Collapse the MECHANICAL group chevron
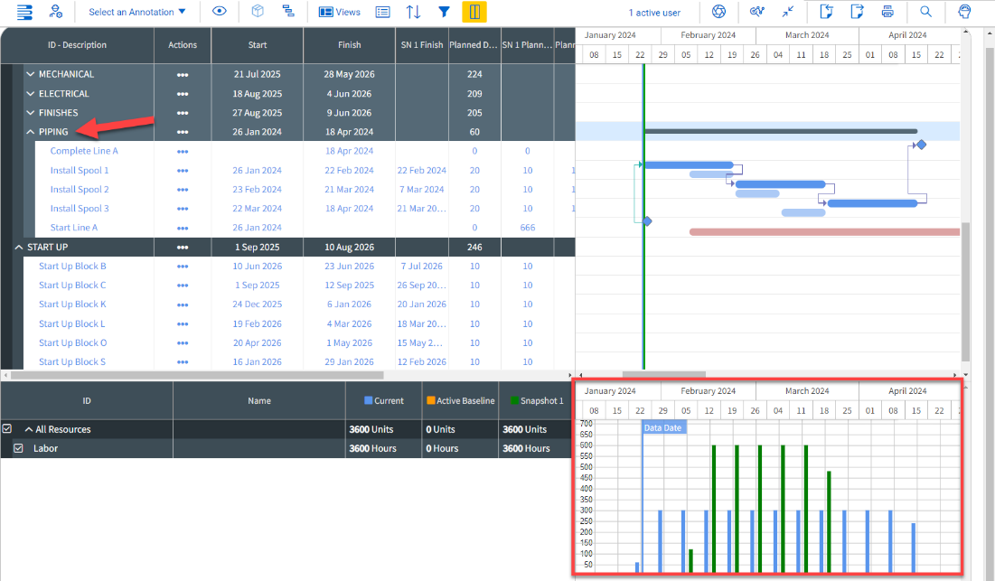Image resolution: width=995 pixels, height=581 pixels. click(x=30, y=73)
